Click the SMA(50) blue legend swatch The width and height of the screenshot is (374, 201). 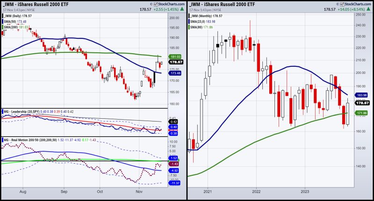point(3,22)
